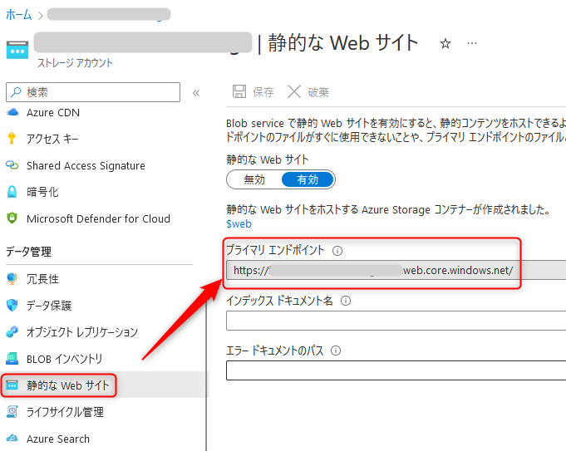Open the more options ellipsis in header
This screenshot has height=451, width=566.
point(472,43)
